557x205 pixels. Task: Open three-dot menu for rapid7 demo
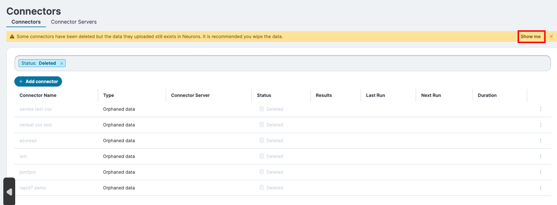click(x=540, y=188)
